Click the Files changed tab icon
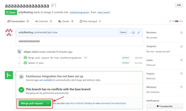 point(81,21)
